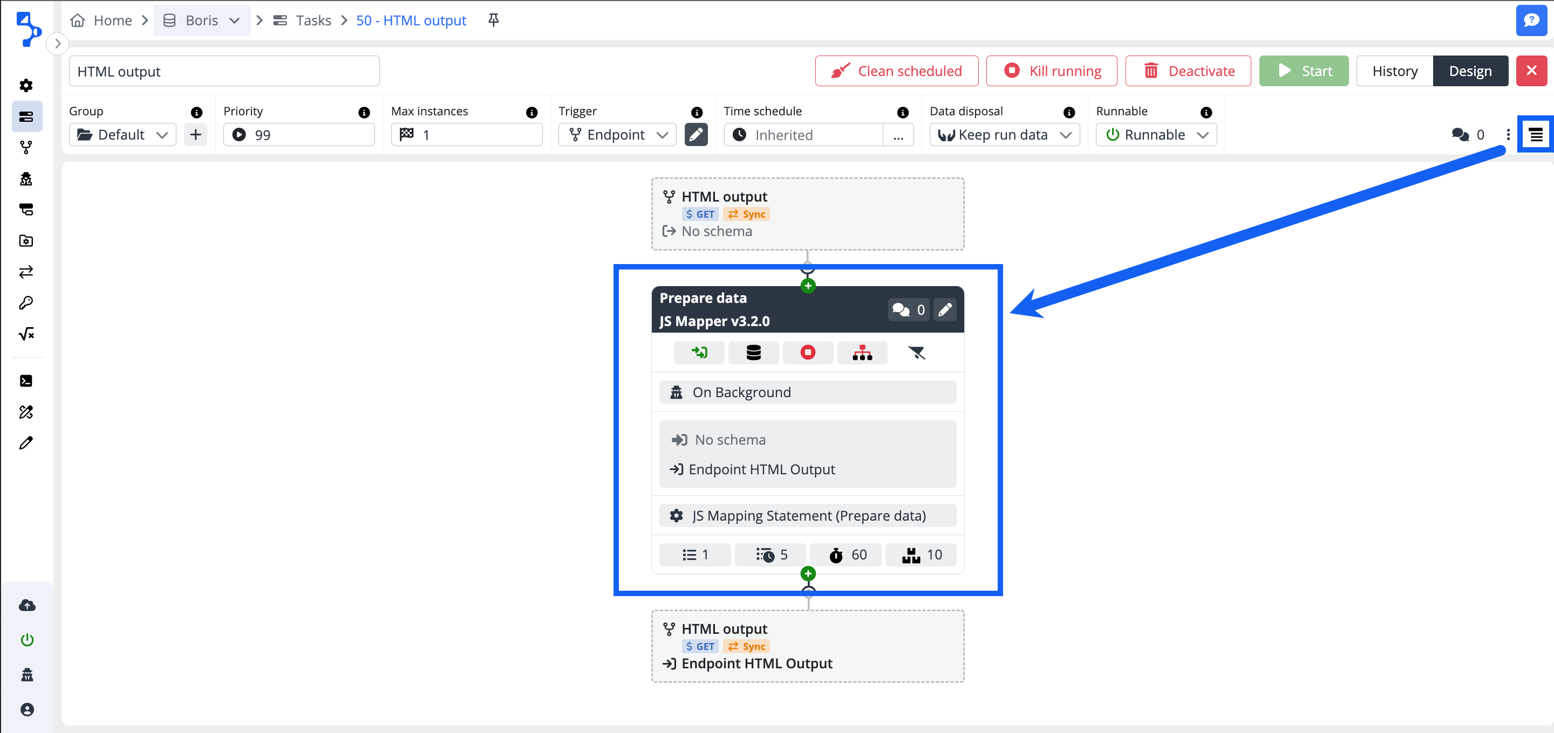This screenshot has height=733, width=1554.
Task: Click the Kill running button
Action: [x=1051, y=71]
